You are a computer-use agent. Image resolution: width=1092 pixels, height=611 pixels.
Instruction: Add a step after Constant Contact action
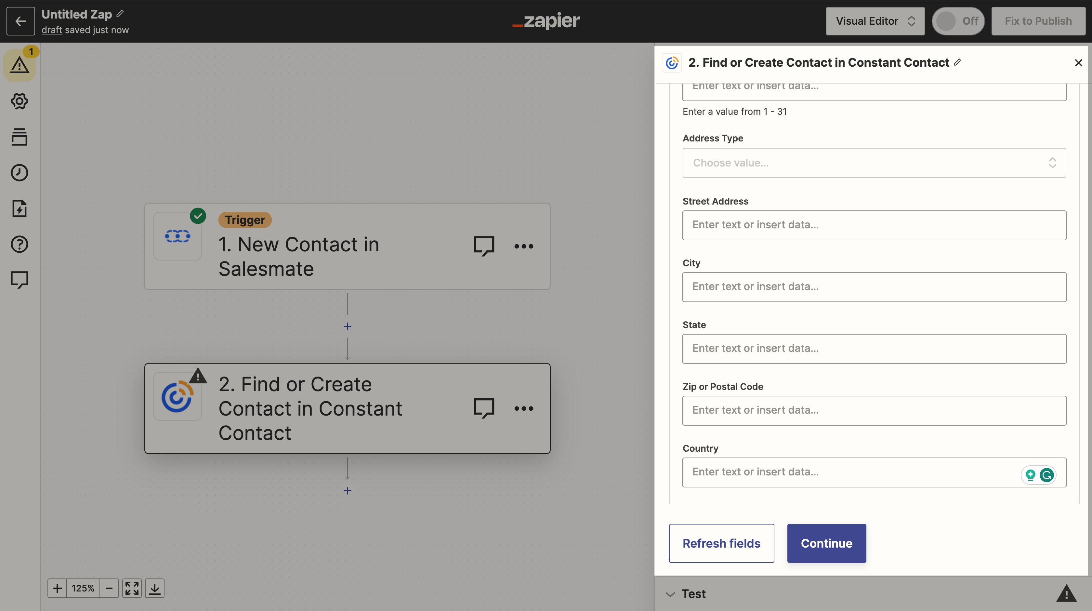coord(347,490)
